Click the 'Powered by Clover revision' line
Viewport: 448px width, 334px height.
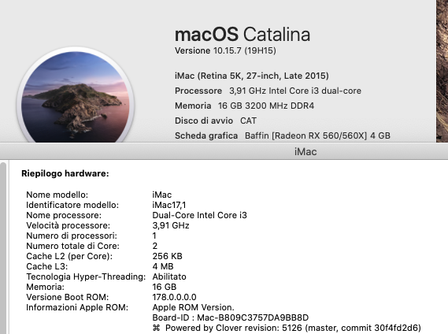pos(287,328)
